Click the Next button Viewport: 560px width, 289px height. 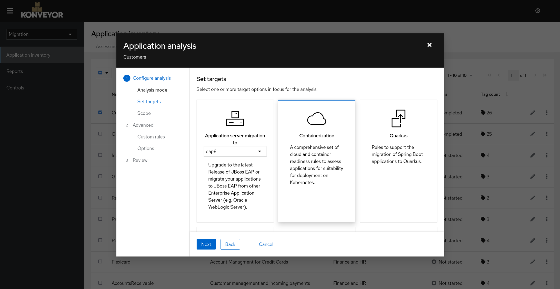point(206,244)
